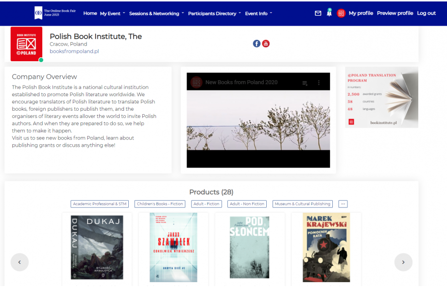Expand the Sessions & Networking menu

(156, 14)
